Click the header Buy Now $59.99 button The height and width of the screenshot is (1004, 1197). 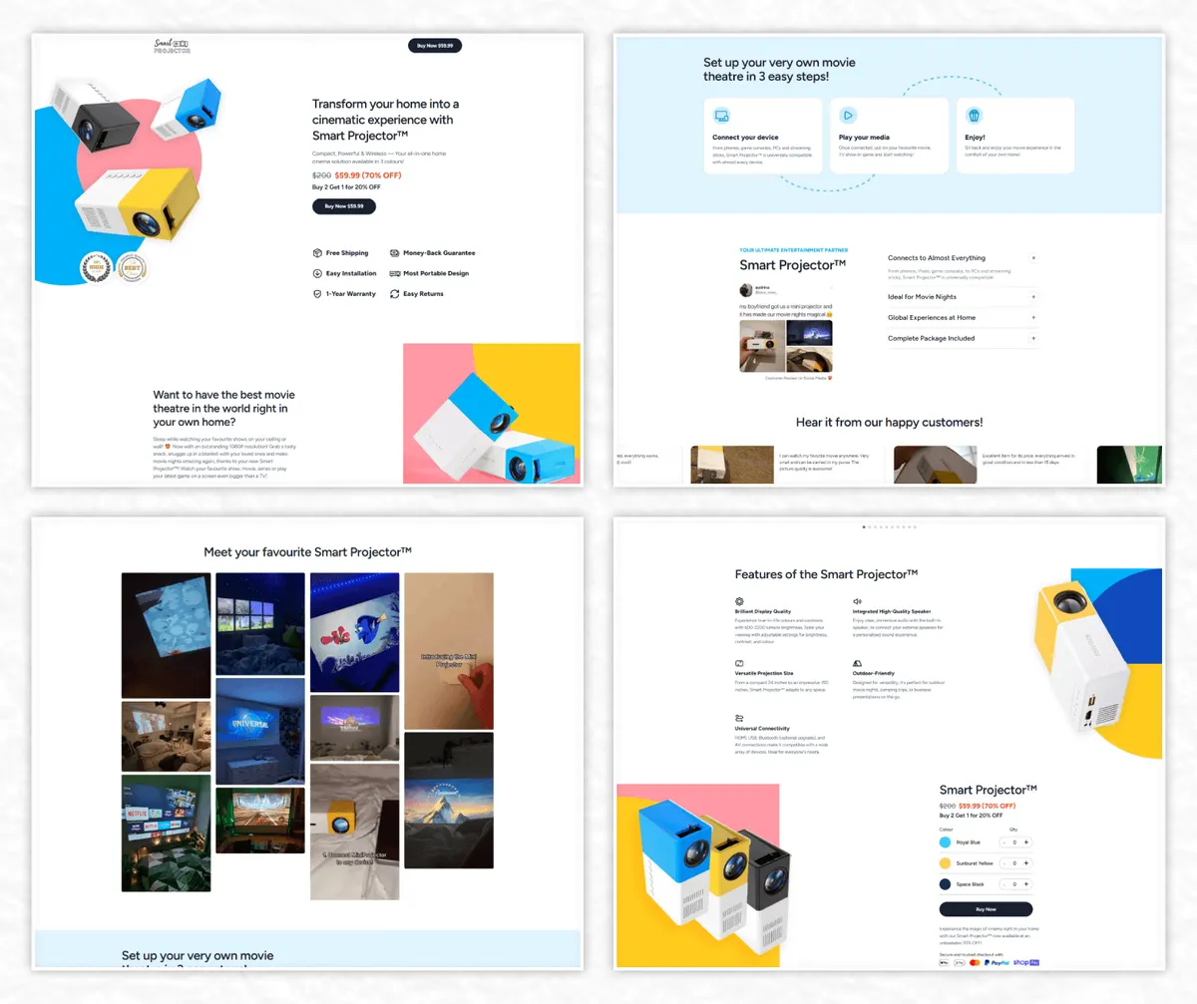click(x=435, y=46)
